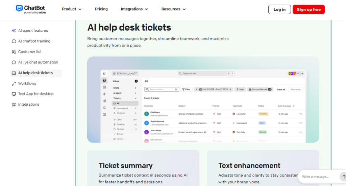
Task: Click the 233 online status pill
Action: (x=125, y=73)
